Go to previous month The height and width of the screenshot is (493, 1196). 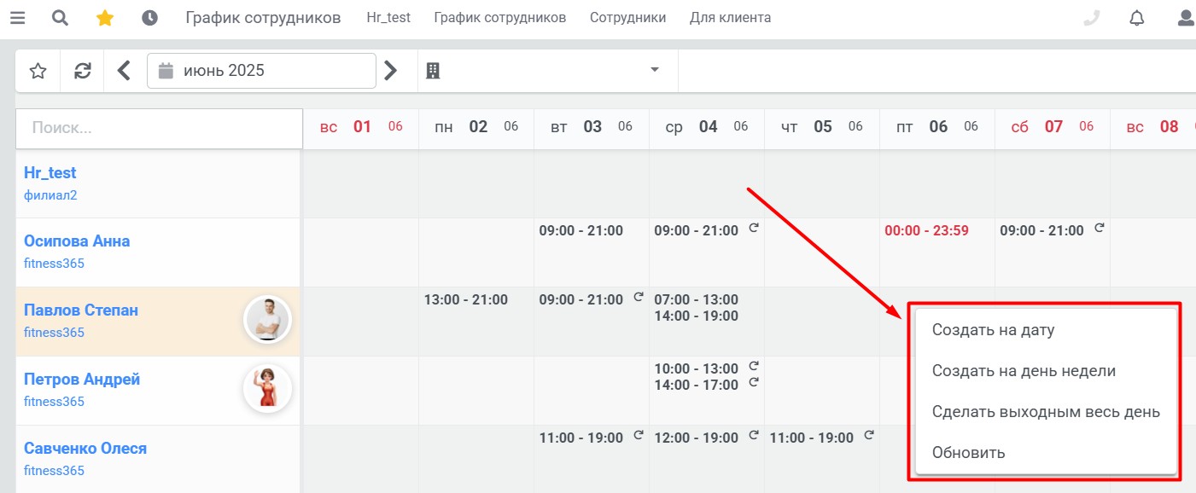coord(125,71)
